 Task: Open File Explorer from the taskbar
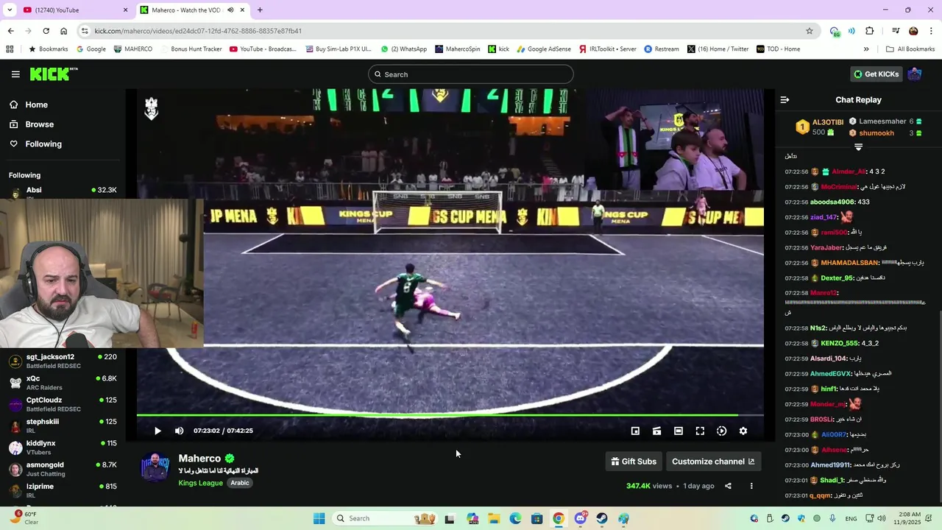click(493, 518)
